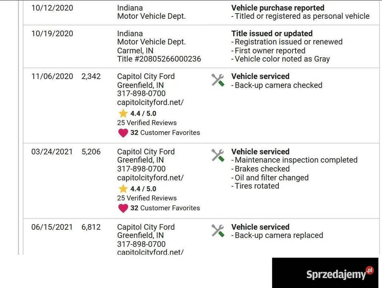This screenshot has height=288, width=382.
Task: Open capitolcityford.net link in 06/15/2021 entry
Action: 150,252
